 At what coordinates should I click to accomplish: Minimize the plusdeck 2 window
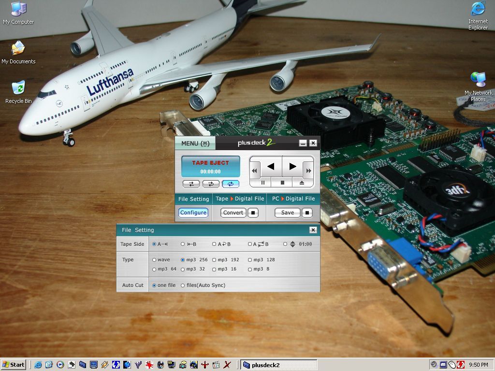303,143
